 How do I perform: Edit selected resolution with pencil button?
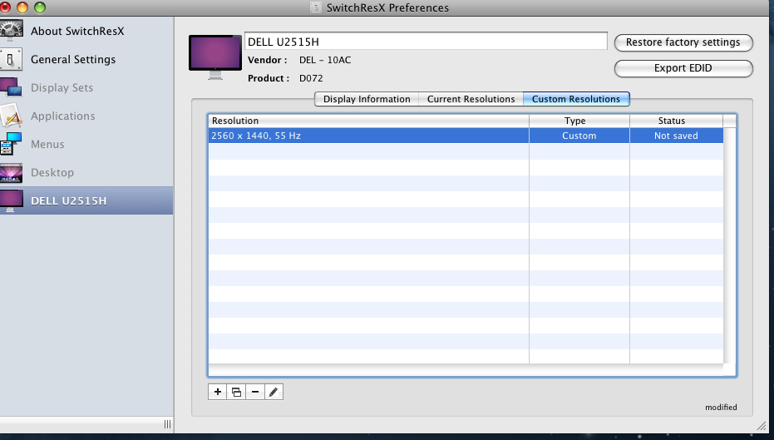tap(274, 392)
